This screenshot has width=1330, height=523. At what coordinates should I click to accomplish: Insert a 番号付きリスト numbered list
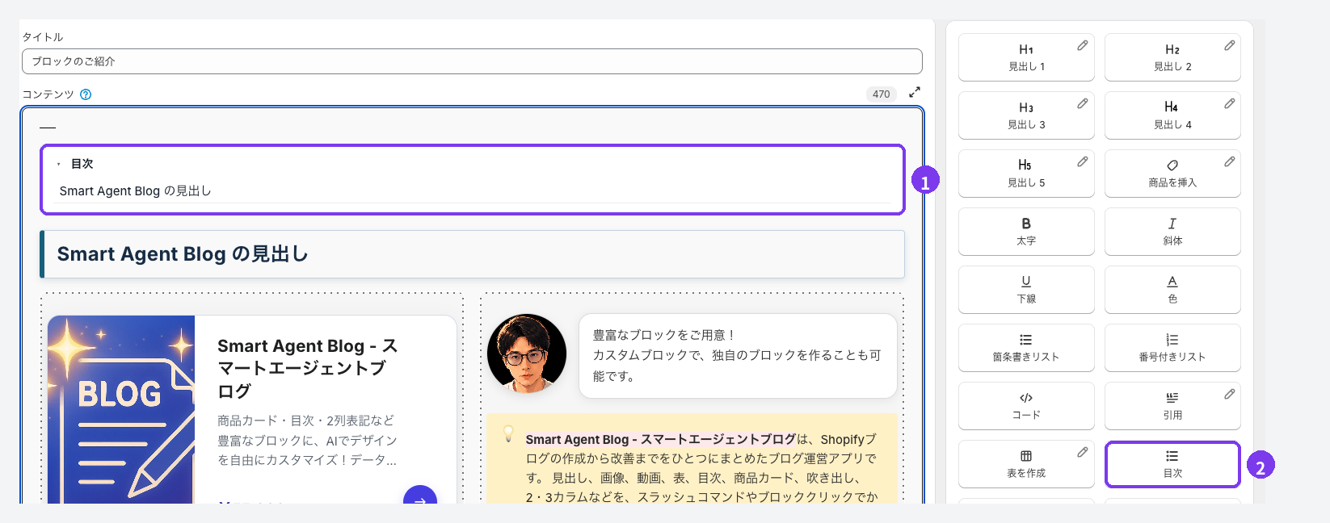1172,348
